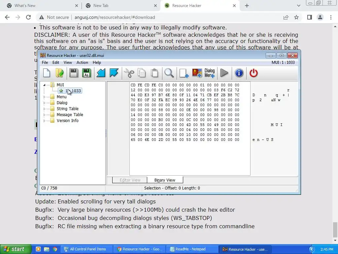Expand the Dialog tree folder
338x254 pixels.
click(x=45, y=103)
